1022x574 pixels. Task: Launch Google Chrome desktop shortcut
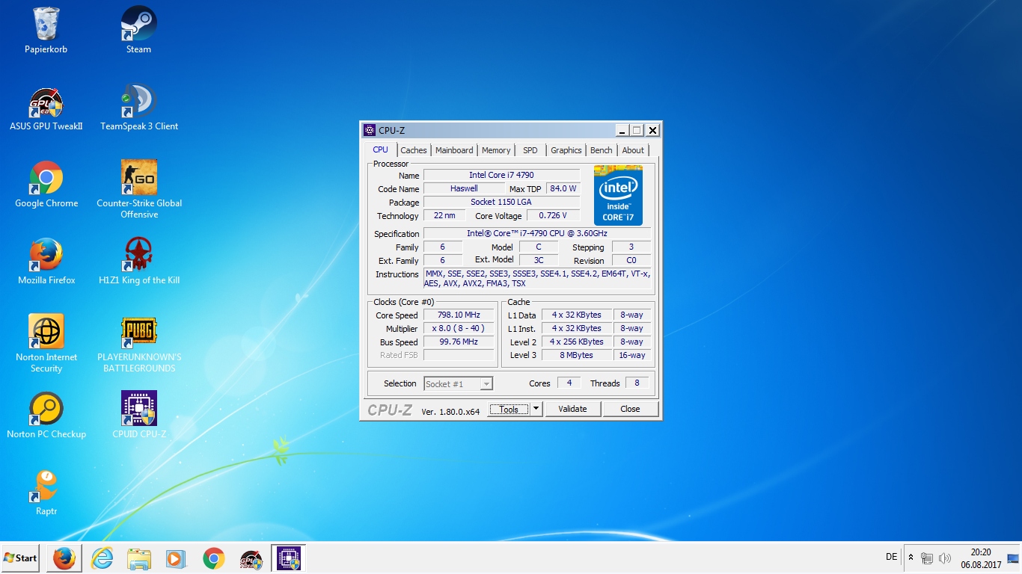(x=46, y=185)
